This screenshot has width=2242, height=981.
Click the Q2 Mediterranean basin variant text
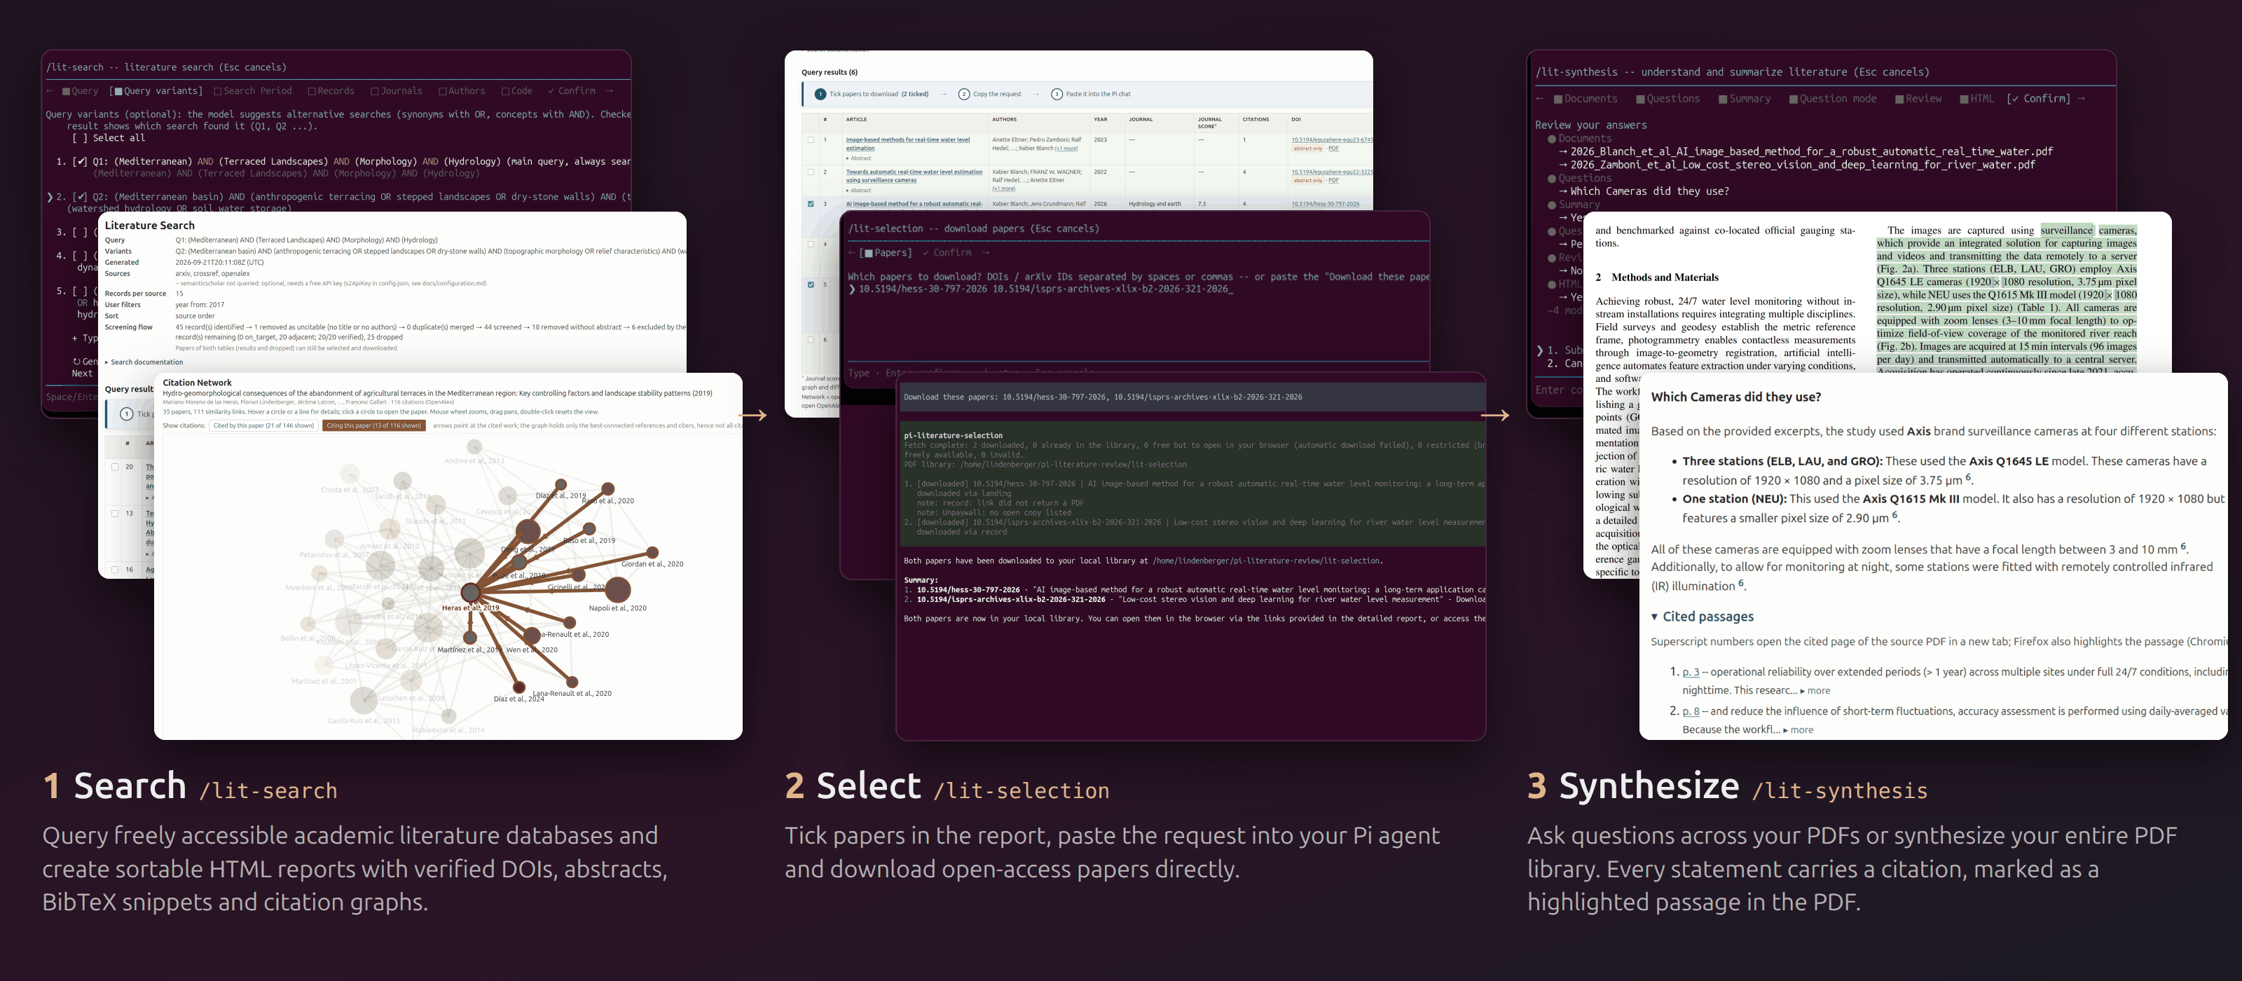362,197
